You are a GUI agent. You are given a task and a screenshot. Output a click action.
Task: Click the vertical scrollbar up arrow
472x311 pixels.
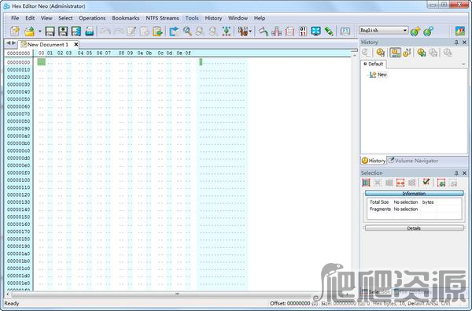354,55
